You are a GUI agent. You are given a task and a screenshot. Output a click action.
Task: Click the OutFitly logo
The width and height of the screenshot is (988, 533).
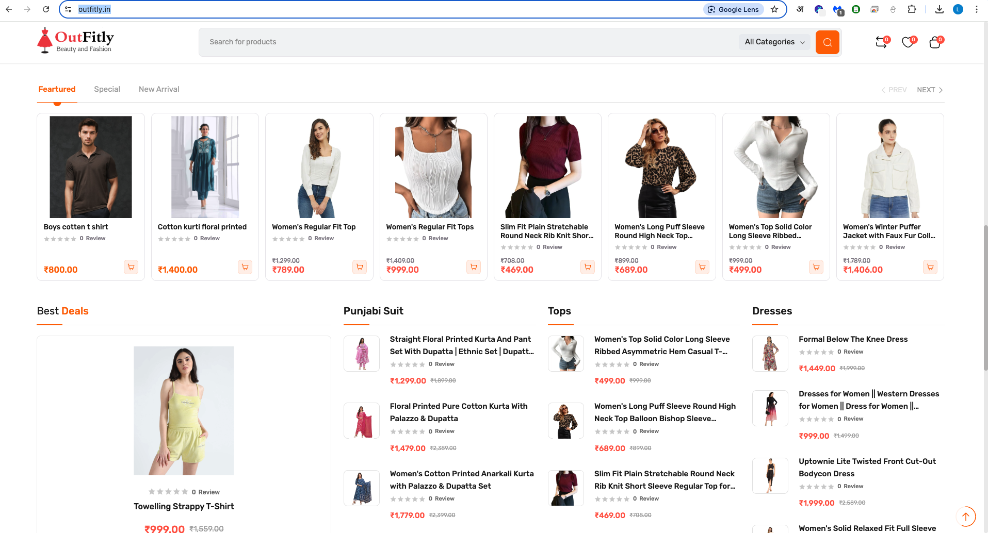[x=75, y=41]
